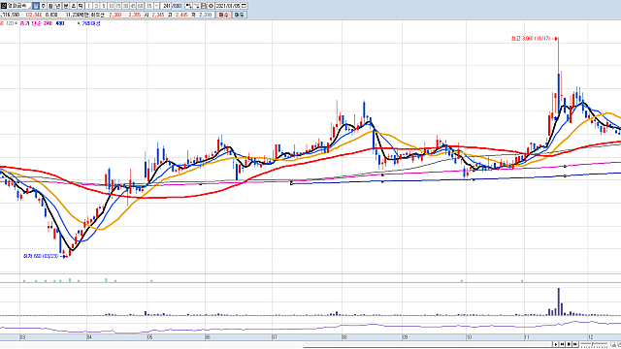Select the monthly (월) chart period
621x349 pixels.
click(50, 6)
